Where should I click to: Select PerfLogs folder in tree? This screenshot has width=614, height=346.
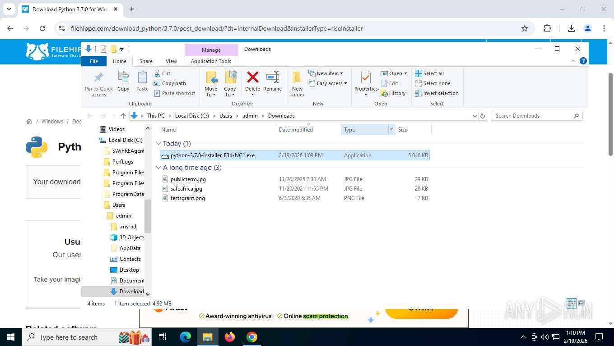tap(122, 162)
